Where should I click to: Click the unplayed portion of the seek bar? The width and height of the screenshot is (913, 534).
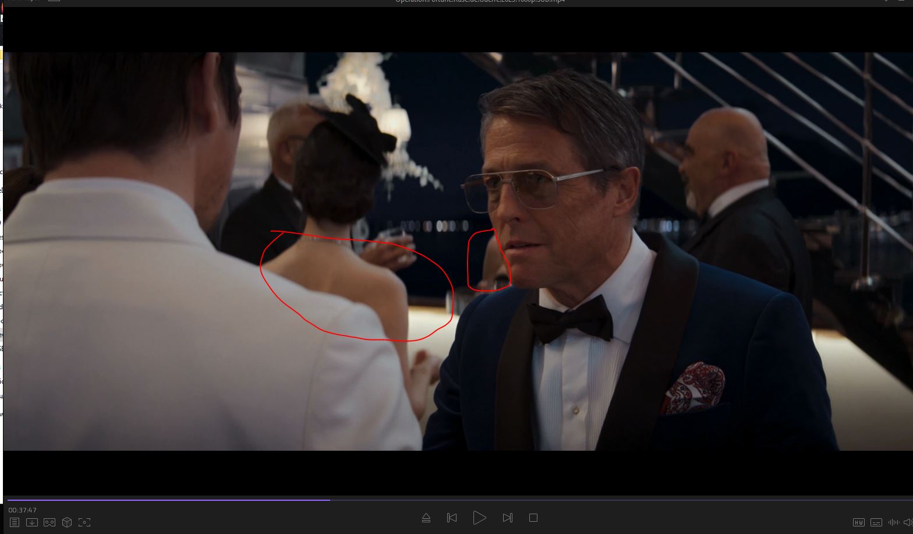pyautogui.click(x=582, y=500)
